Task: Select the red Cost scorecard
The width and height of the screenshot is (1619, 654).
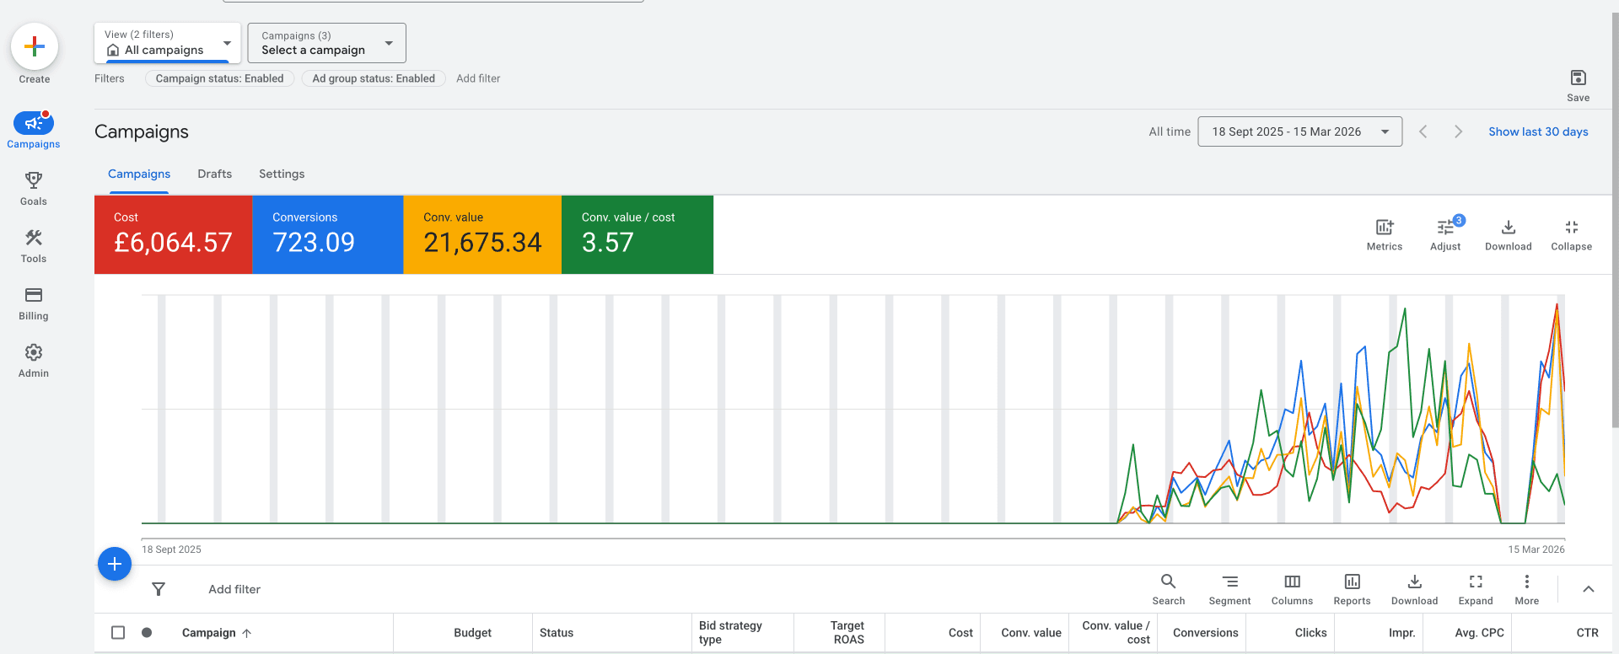Action: click(173, 234)
